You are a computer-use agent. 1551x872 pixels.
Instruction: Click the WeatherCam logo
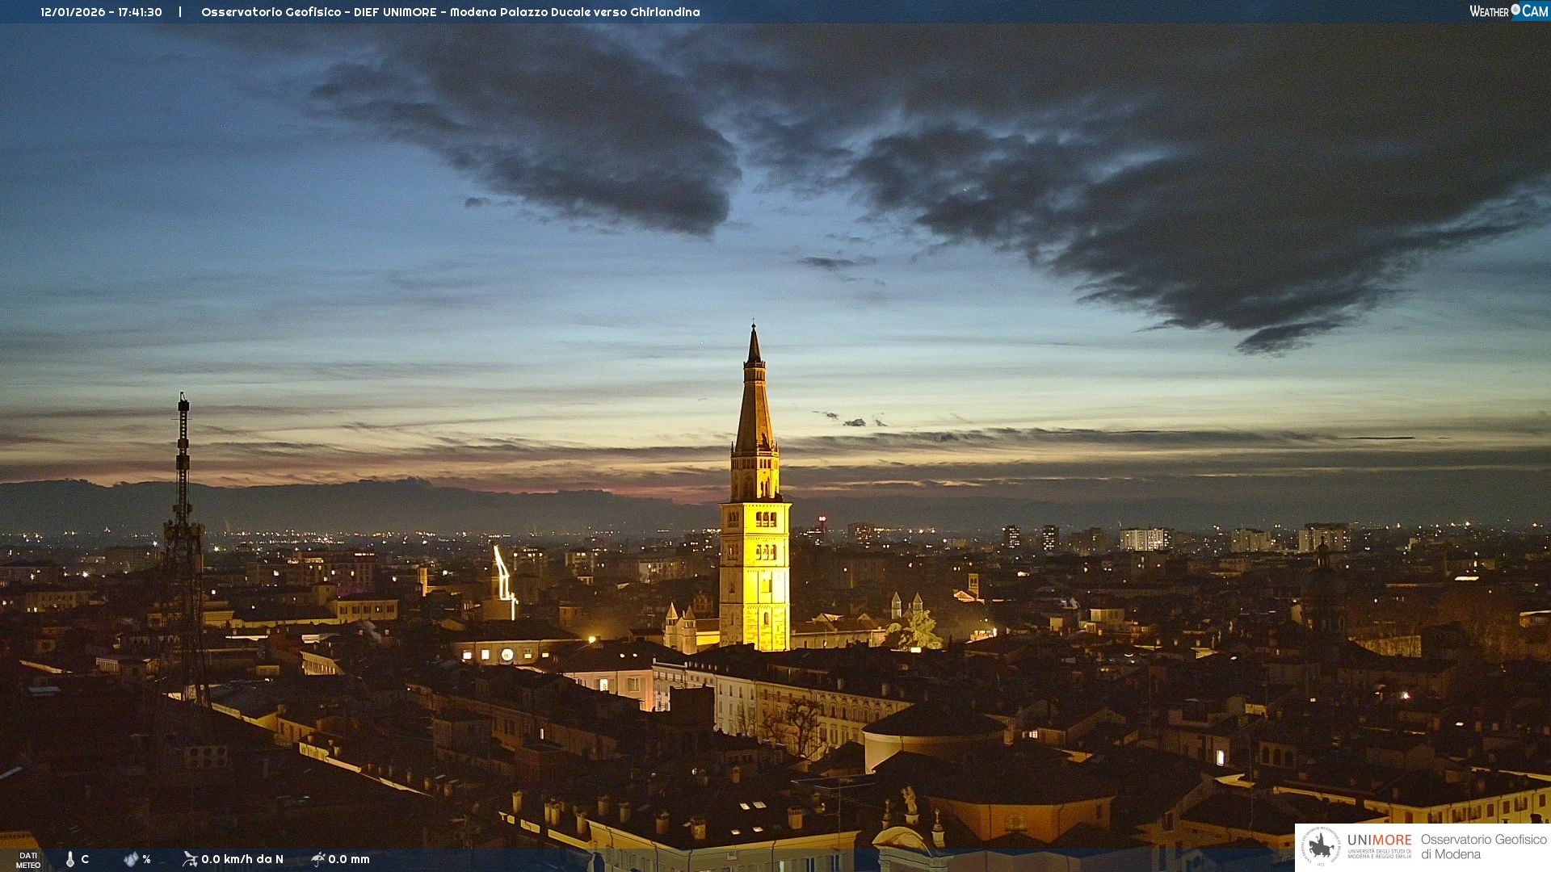1508,11
